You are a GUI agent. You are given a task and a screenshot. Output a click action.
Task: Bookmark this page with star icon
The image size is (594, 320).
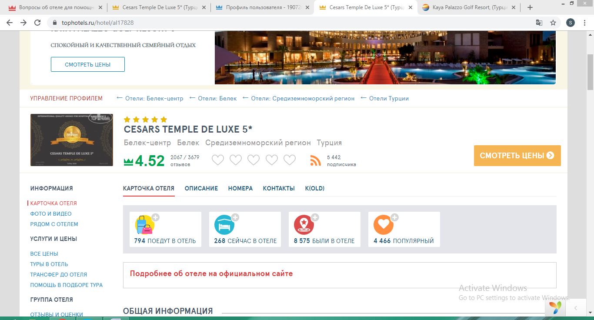553,23
